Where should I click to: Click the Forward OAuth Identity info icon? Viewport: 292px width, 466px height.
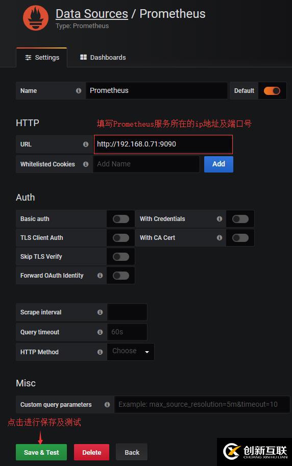100,276
